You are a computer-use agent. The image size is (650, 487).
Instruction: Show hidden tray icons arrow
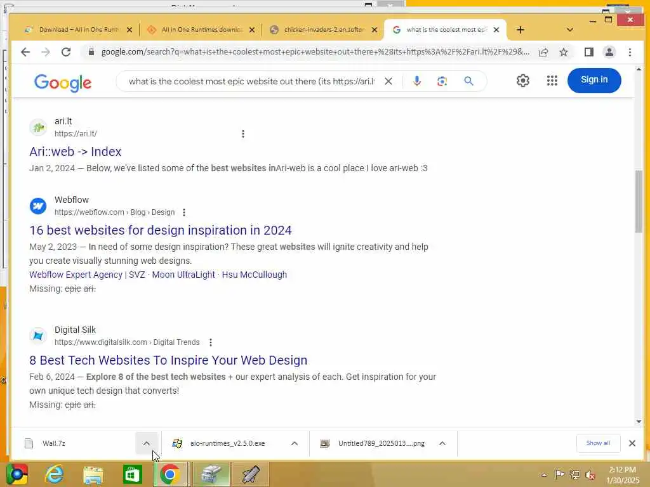click(x=544, y=475)
